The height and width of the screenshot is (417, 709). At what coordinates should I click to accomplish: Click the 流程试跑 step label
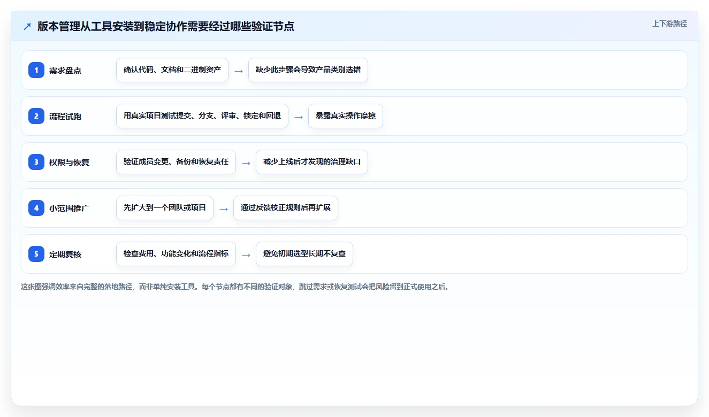[65, 116]
